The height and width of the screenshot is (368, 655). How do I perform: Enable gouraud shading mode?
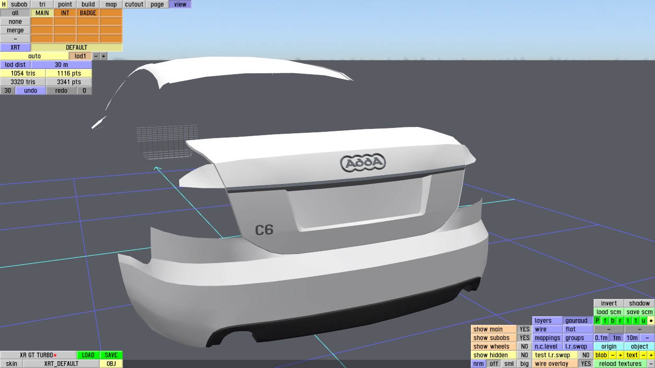(x=577, y=321)
